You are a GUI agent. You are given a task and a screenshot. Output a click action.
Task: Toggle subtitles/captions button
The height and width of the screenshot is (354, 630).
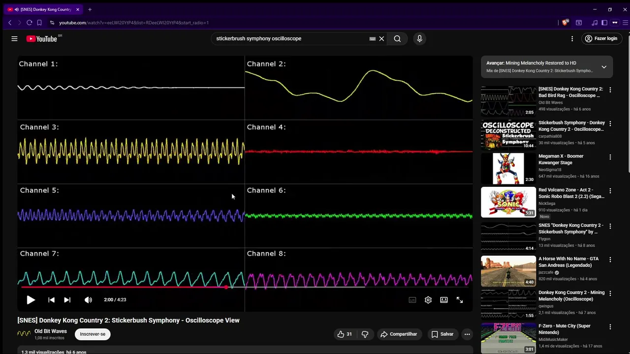tap(412, 300)
